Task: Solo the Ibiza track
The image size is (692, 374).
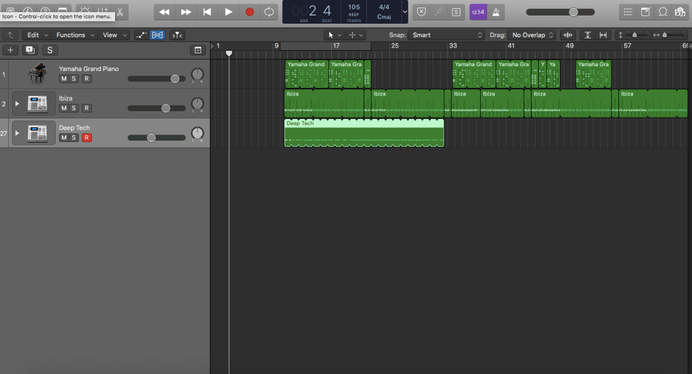Action: [74, 108]
